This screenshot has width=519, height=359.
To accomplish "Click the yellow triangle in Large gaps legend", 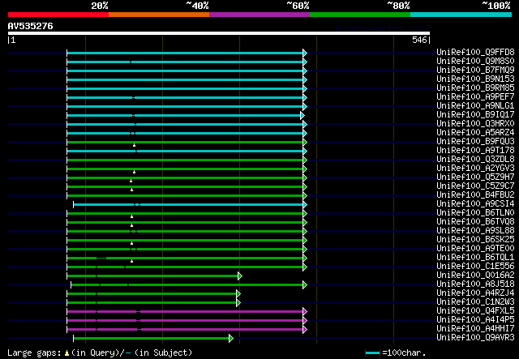I will 66,353.
